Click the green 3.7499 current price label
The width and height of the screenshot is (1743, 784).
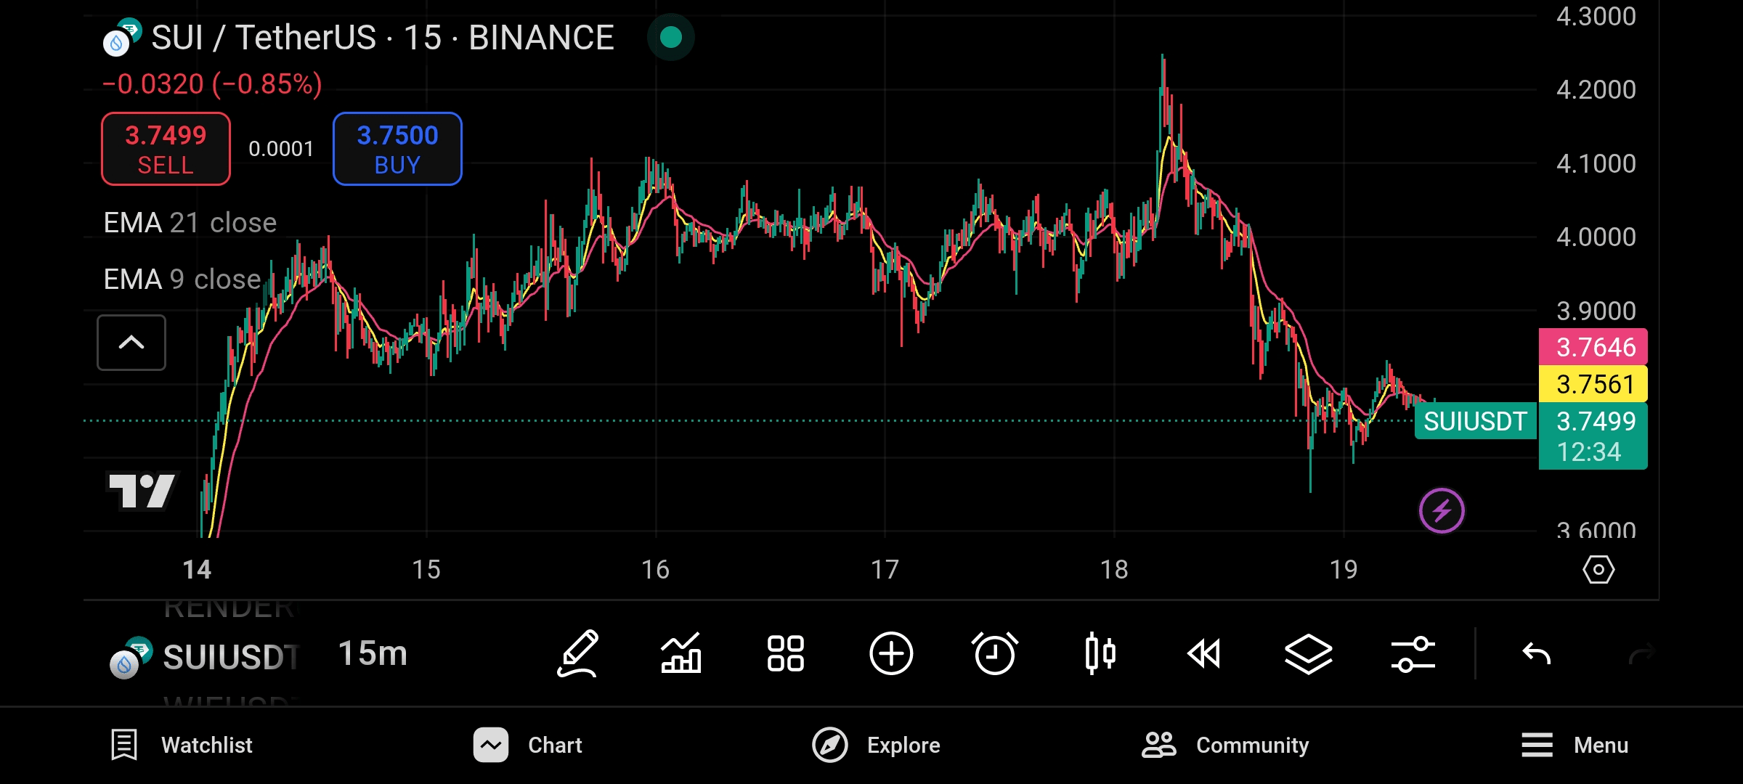click(1593, 436)
